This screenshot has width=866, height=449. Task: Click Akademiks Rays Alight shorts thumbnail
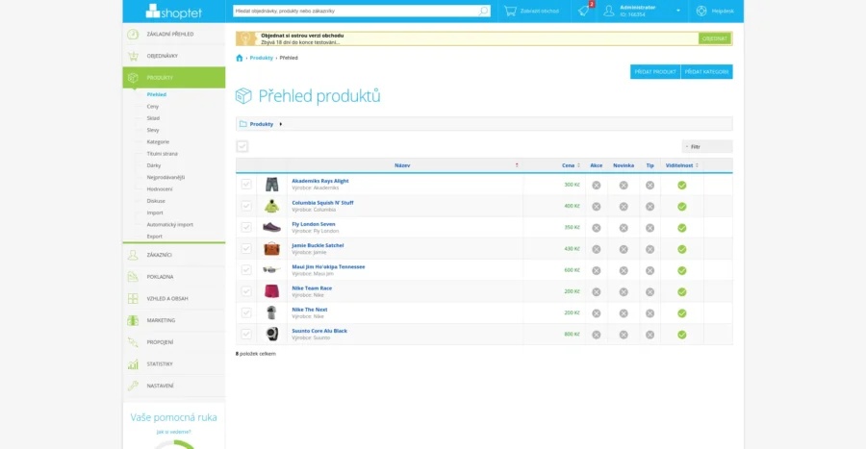(271, 185)
